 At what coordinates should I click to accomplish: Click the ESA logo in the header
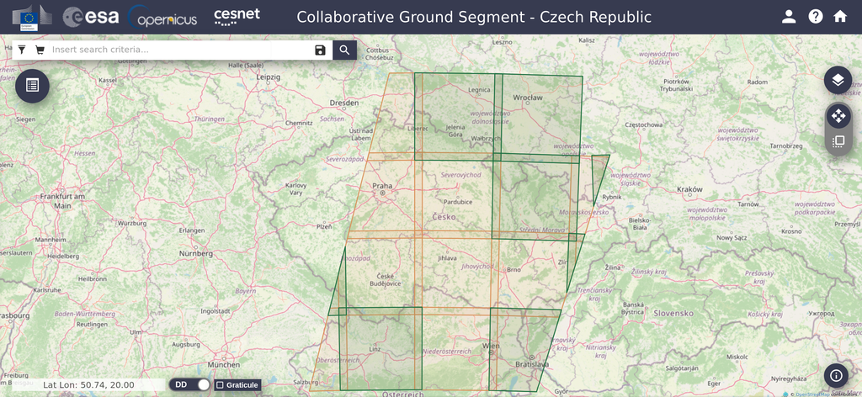coord(91,17)
